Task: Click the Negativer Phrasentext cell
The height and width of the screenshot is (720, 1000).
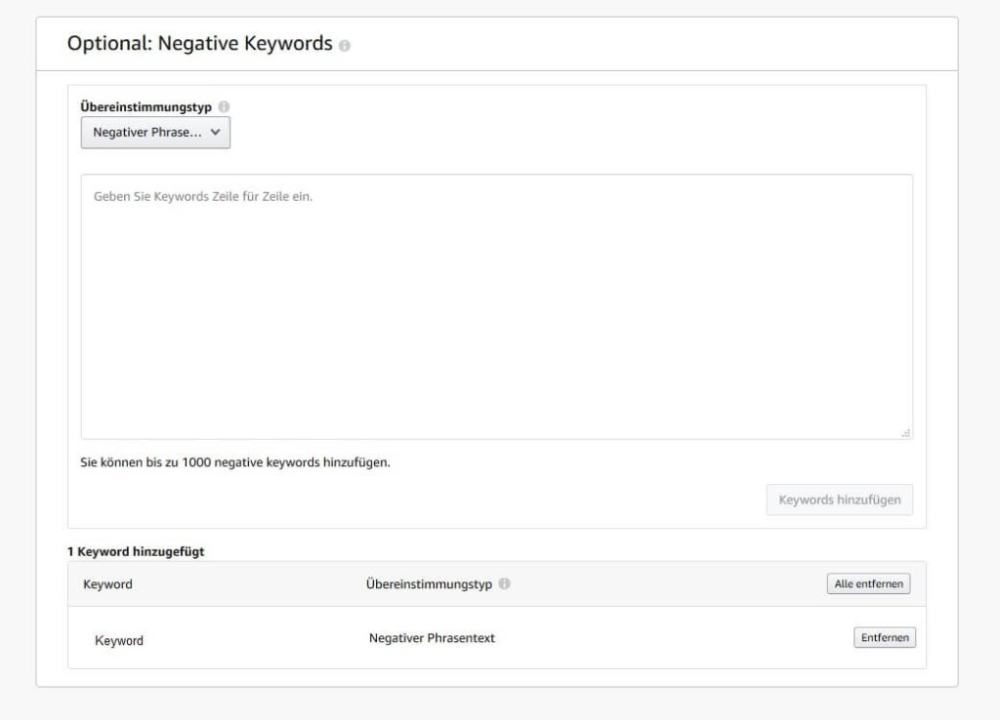Action: [x=432, y=638]
